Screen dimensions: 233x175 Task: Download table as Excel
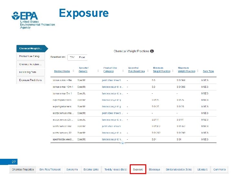(82, 57)
